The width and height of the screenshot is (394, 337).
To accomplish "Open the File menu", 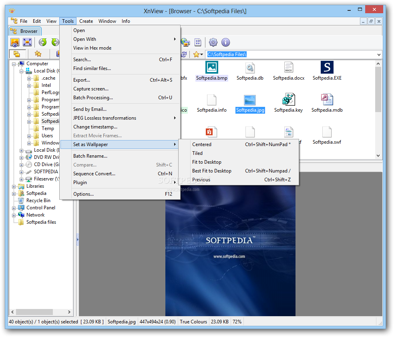I will 24,21.
